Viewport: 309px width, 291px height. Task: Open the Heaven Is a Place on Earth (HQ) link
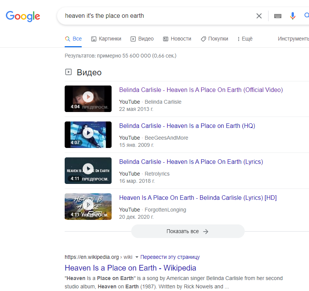pyautogui.click(x=187, y=126)
